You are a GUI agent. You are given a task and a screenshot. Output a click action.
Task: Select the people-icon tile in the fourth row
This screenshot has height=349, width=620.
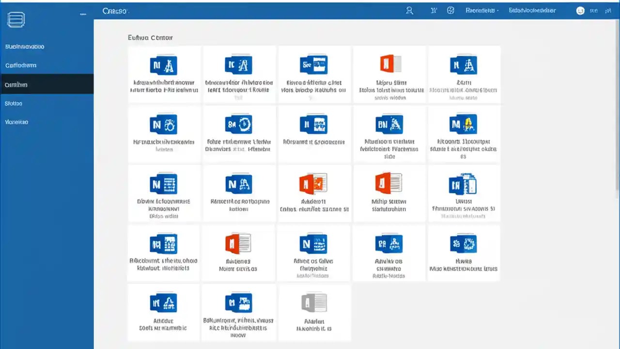pyautogui.click(x=389, y=252)
